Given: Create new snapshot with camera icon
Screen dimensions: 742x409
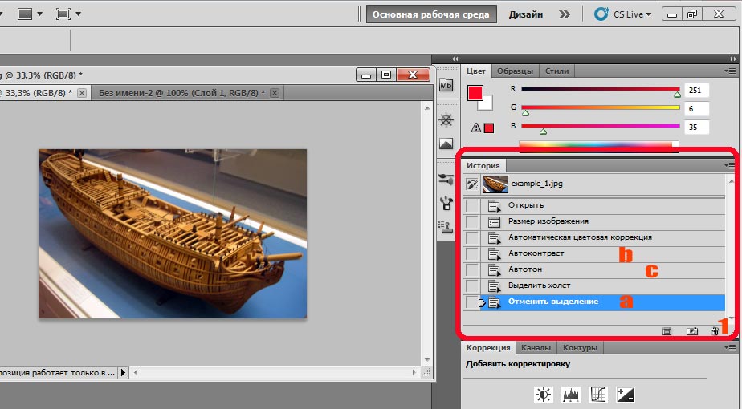Looking at the screenshot, I should pyautogui.click(x=691, y=330).
